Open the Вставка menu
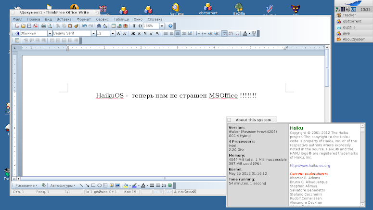This screenshot has width=373, height=210. 64,19
